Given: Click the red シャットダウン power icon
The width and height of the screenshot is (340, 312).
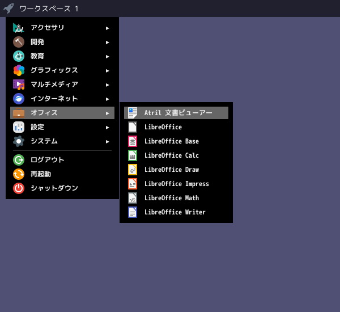Looking at the screenshot, I should (19, 188).
